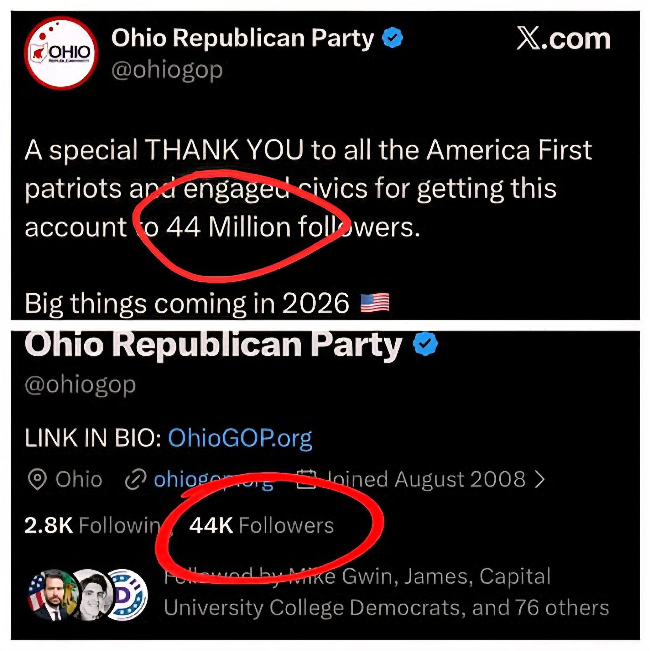The width and height of the screenshot is (651, 651).
Task: Expand the chevron next to Joined August 2008
Action: [x=539, y=479]
